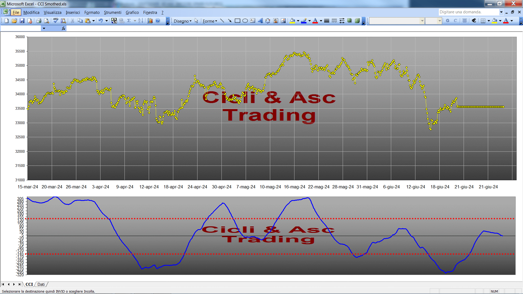523x294 pixels.
Task: Expand drawing fill color palette arrow
Action: click(298, 21)
